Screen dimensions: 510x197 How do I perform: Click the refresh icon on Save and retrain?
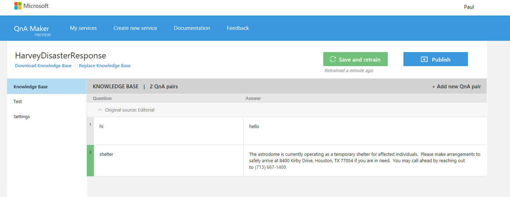pyautogui.click(x=333, y=59)
